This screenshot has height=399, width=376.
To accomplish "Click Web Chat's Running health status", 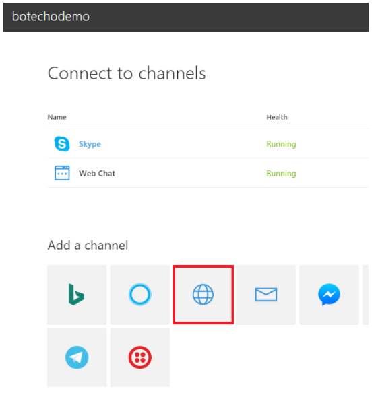I will [x=281, y=174].
